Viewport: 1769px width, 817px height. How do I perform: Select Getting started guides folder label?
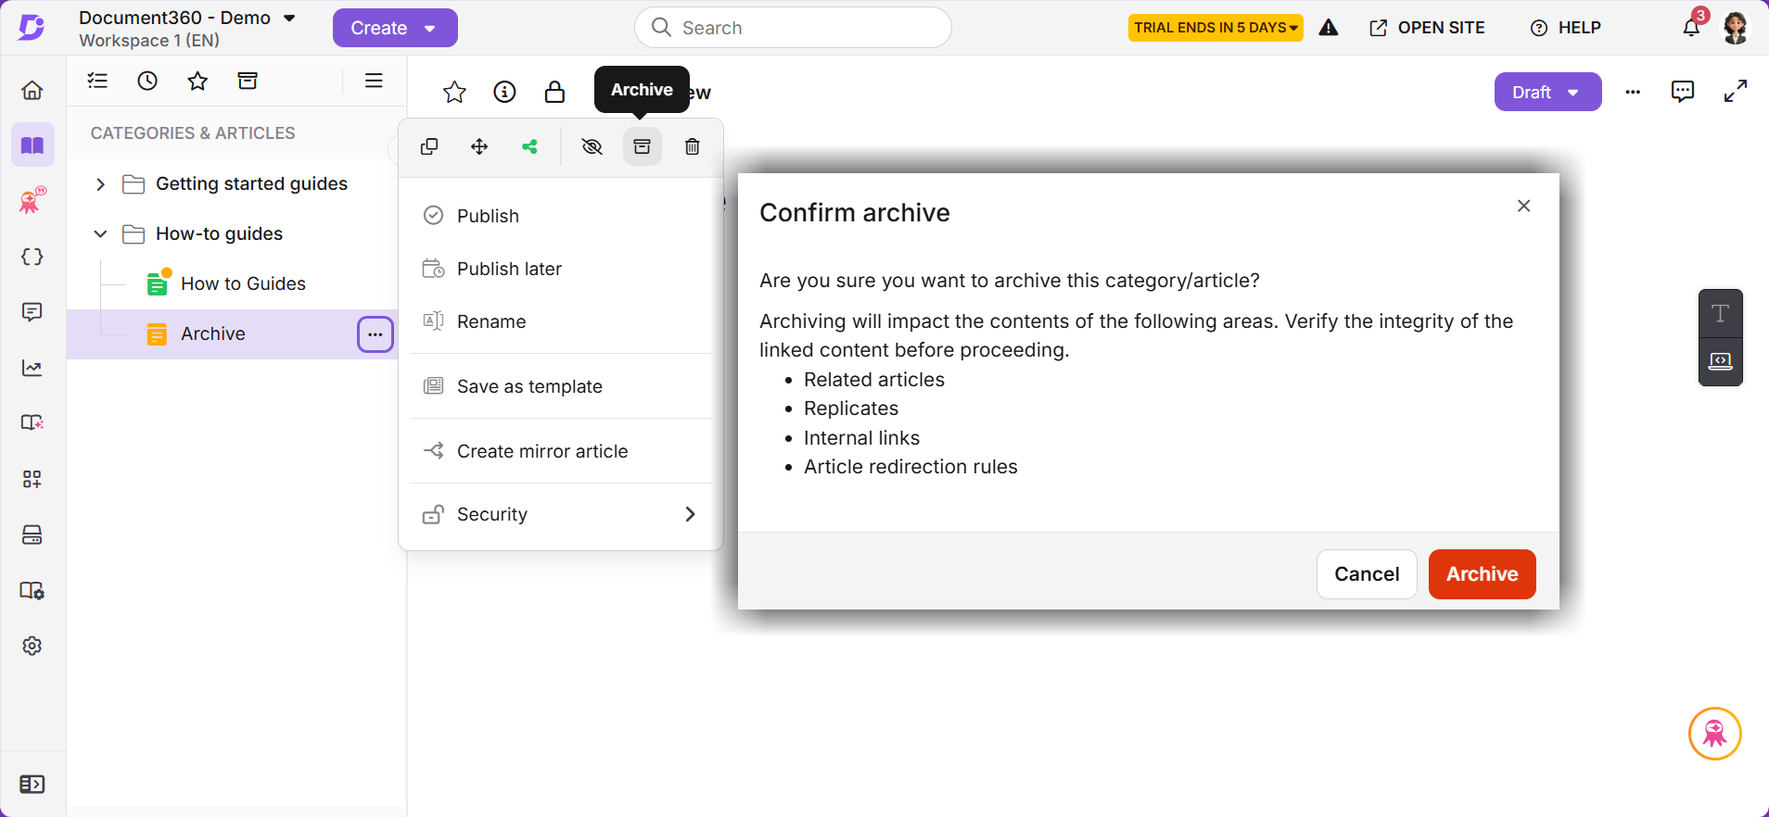point(251,184)
